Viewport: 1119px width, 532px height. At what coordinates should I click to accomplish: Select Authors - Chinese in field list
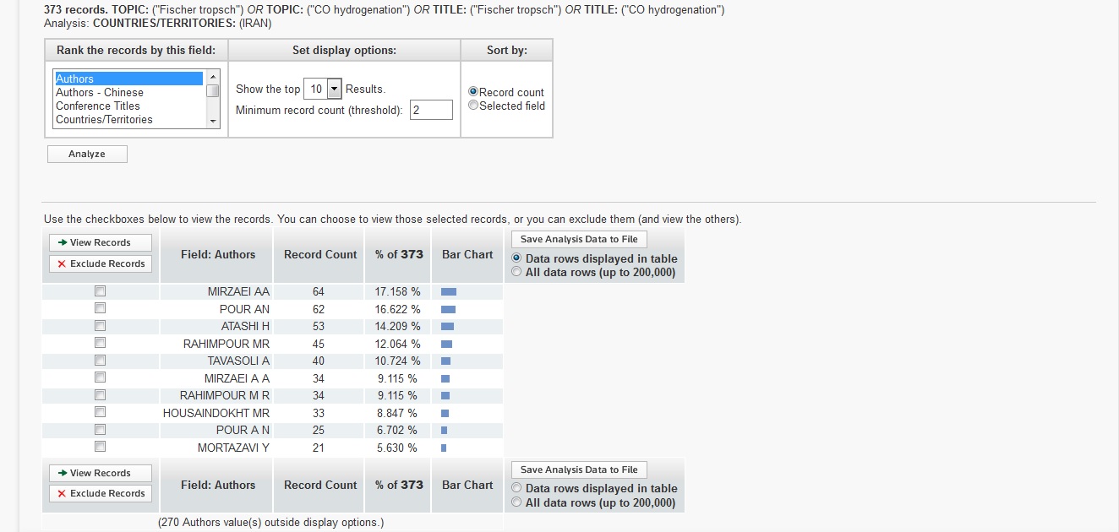click(x=100, y=92)
